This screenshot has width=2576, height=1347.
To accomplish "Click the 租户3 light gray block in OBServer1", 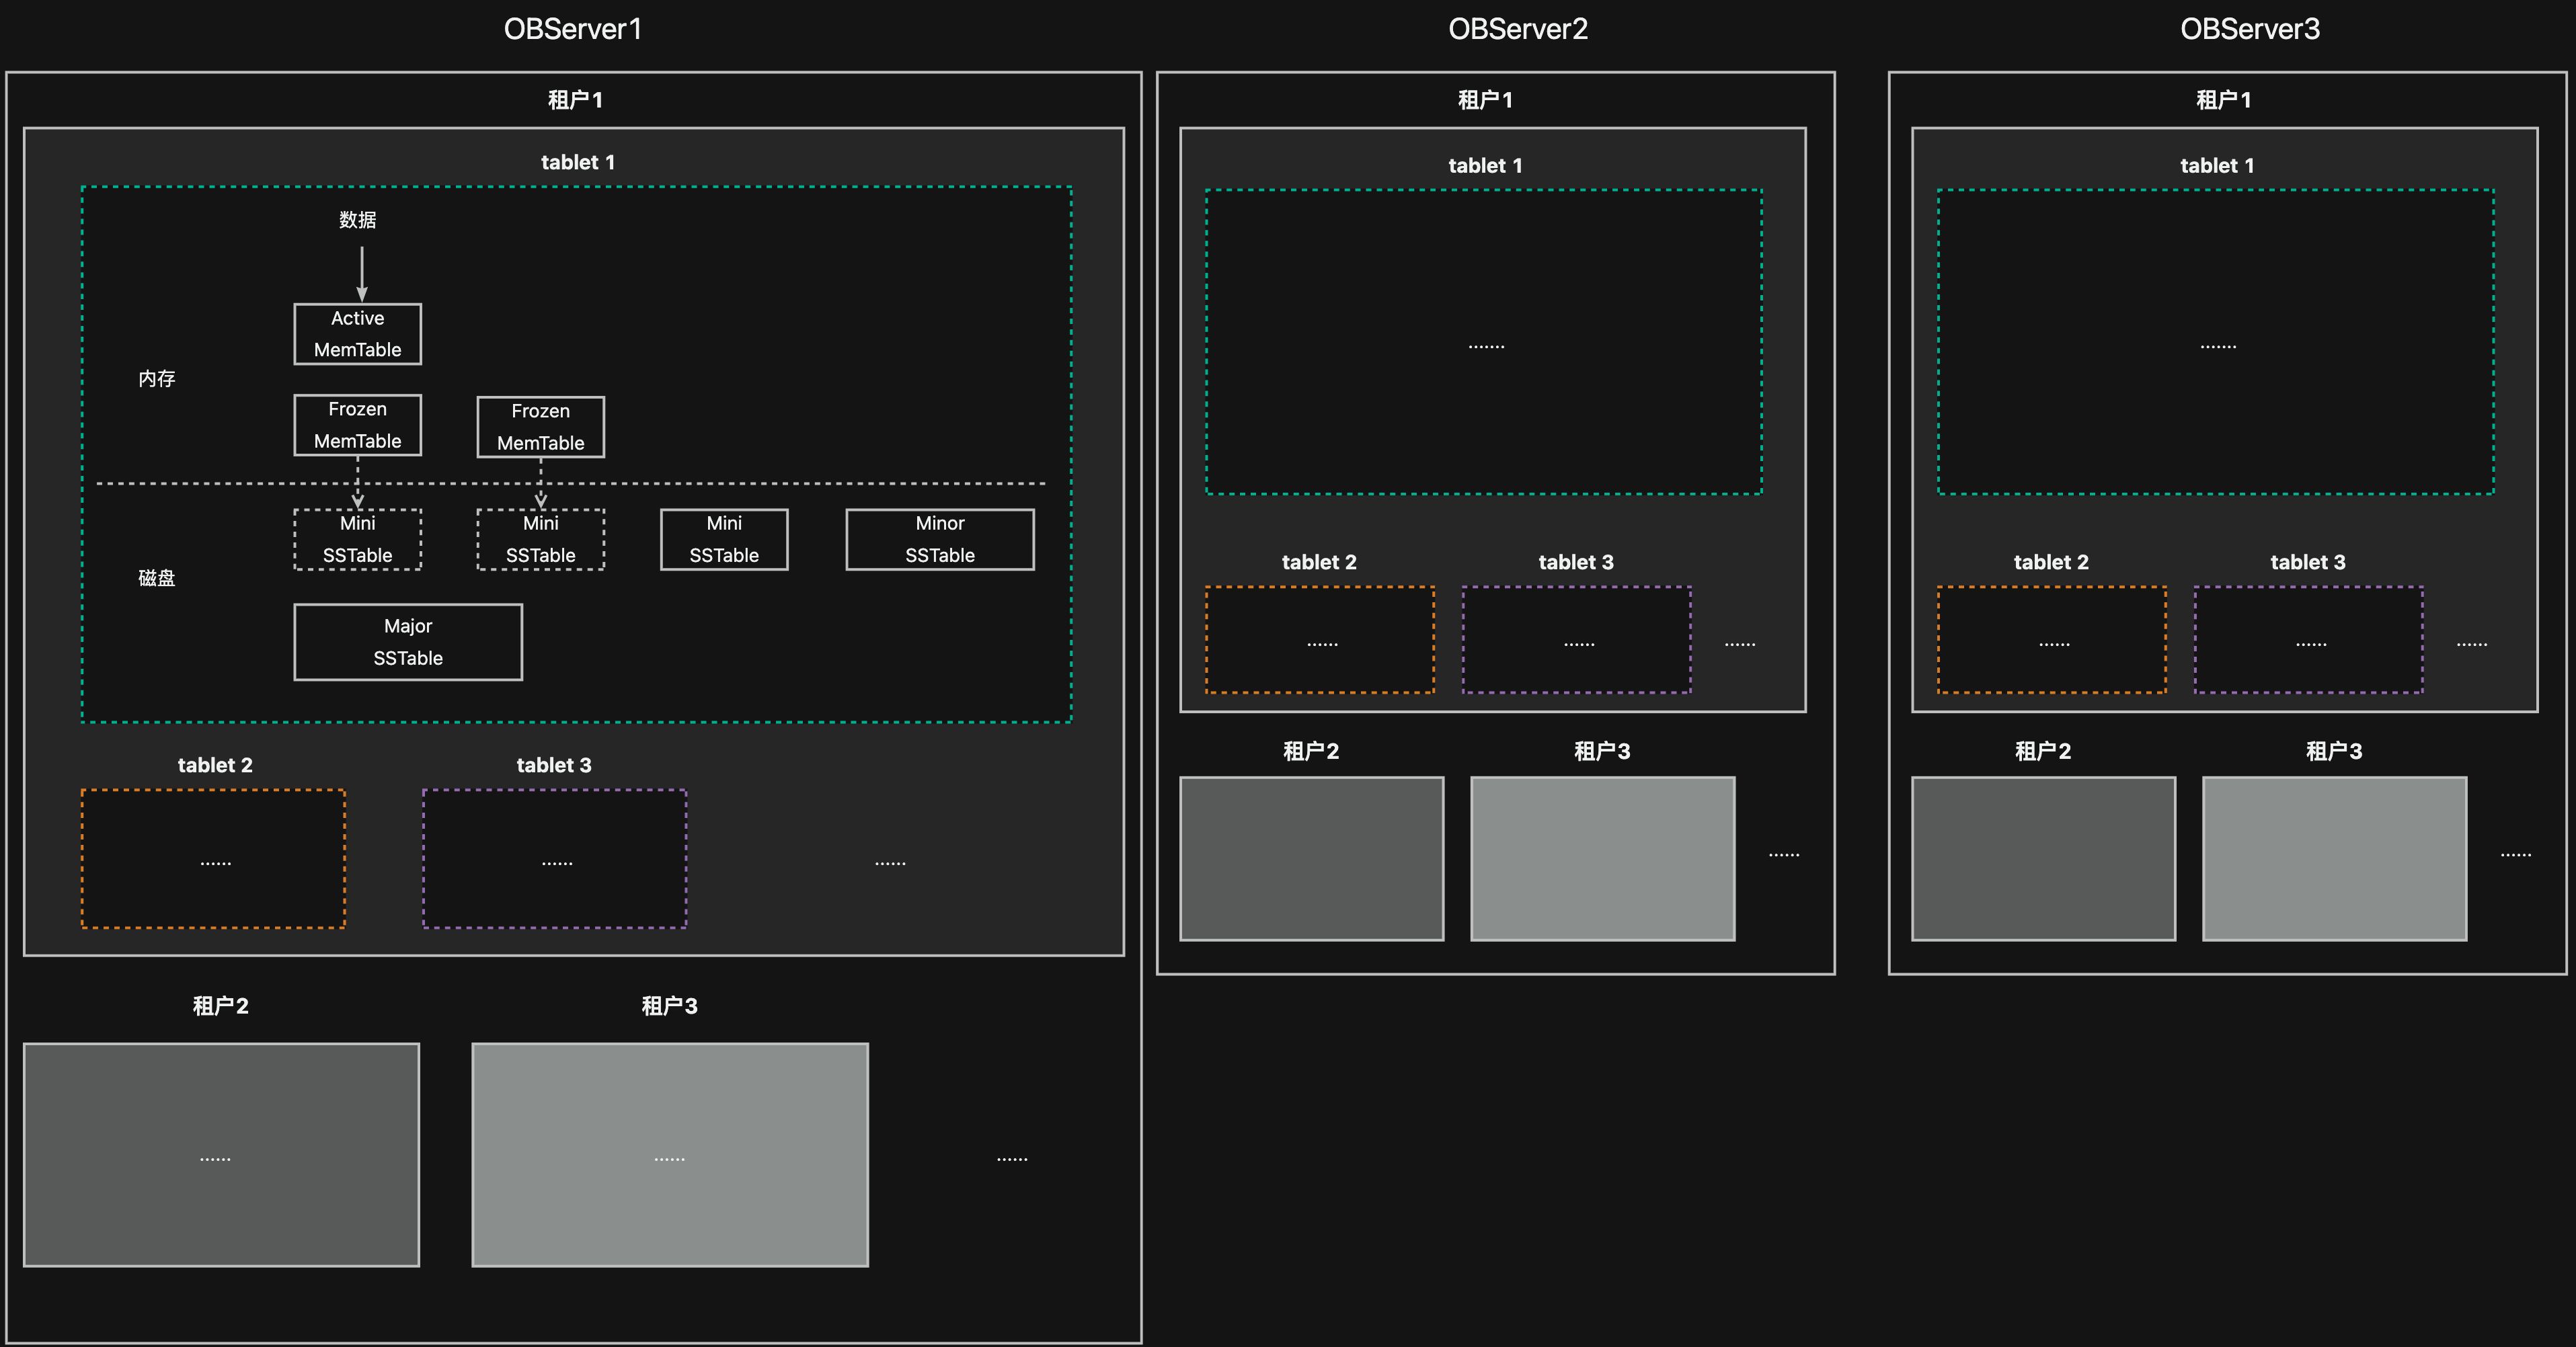I will click(670, 1154).
